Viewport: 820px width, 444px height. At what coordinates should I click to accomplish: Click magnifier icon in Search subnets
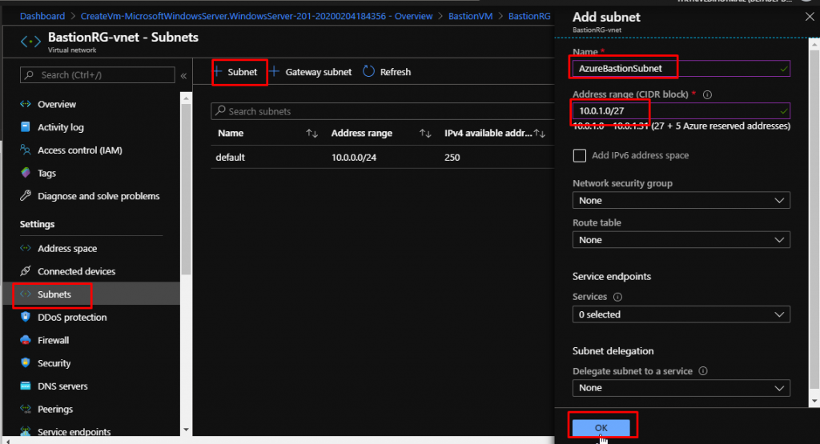(221, 110)
